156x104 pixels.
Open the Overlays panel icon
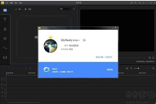pos(5,38)
